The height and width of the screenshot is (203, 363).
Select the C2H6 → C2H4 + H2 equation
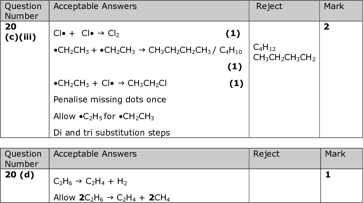tap(90, 181)
